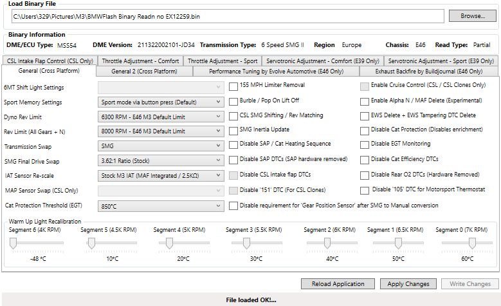Screen dimensions: 501x306
Task: Enable 155 MPH Limiter Removal
Action: (233, 86)
